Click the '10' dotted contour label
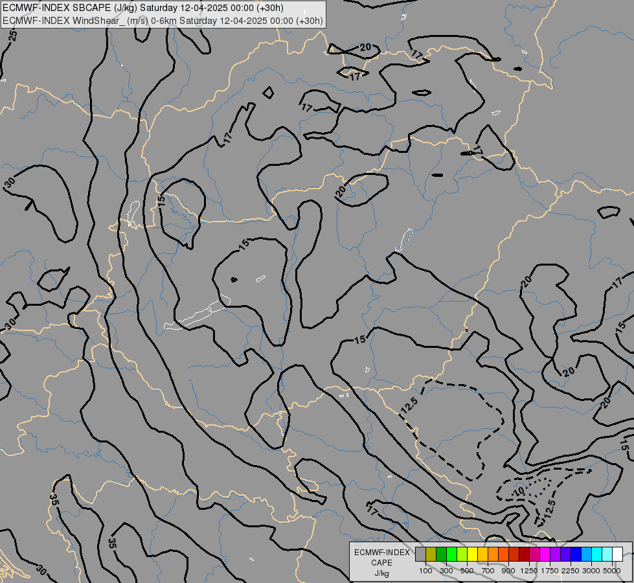This screenshot has width=634, height=583. 519,492
